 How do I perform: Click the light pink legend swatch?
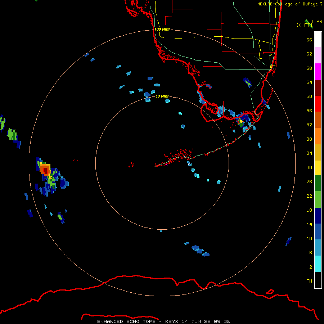pos(318,55)
